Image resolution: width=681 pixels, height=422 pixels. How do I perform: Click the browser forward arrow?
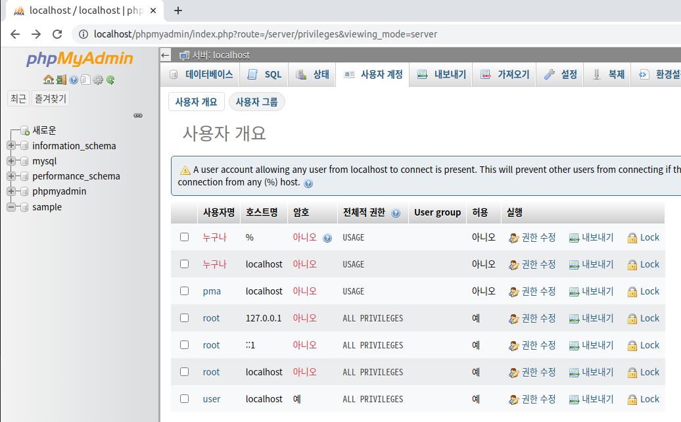click(36, 34)
